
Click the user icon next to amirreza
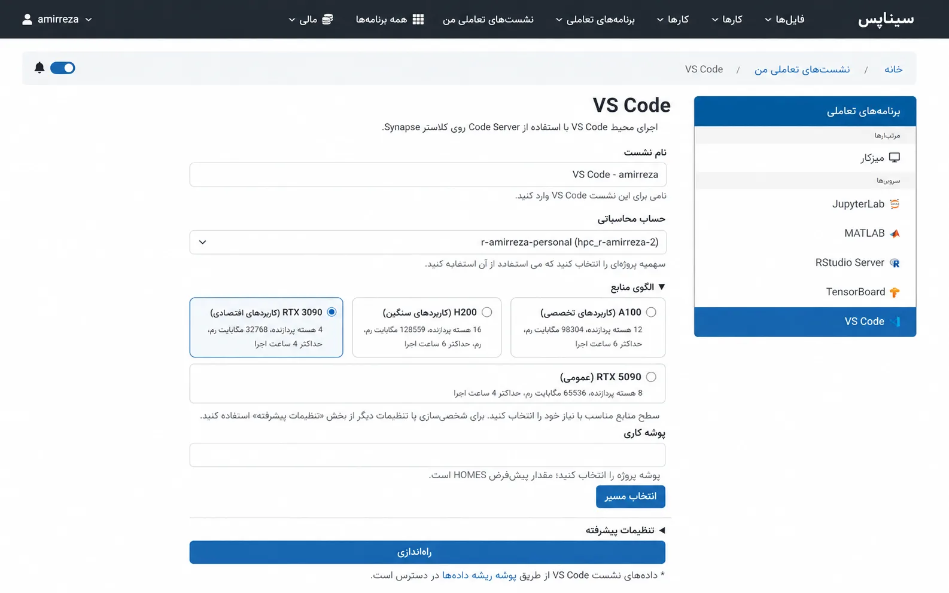point(27,19)
